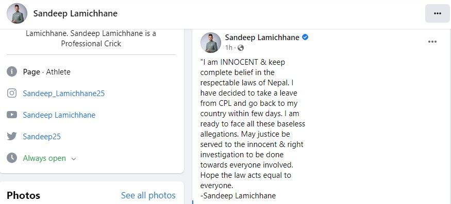451x204 pixels.
Task: Click the post author's profile picture
Action: (211, 43)
